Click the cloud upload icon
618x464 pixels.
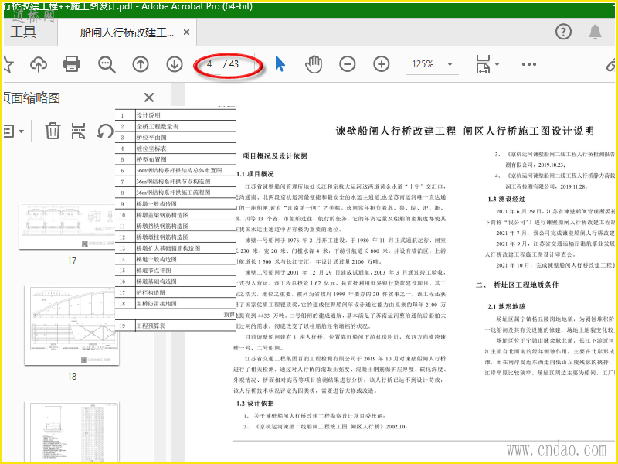38,64
